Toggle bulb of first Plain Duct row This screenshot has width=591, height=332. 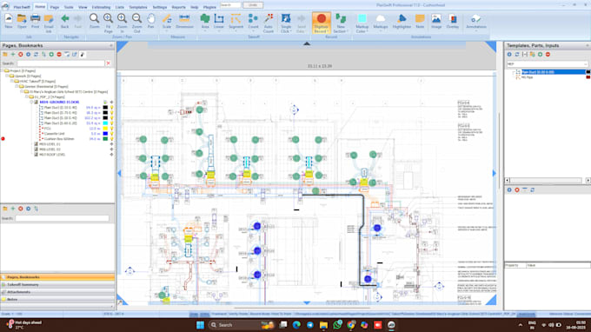pos(111,108)
